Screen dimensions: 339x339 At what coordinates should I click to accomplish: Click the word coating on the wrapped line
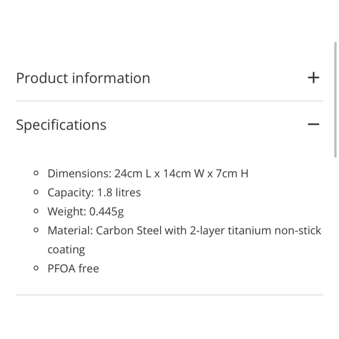(x=66, y=250)
